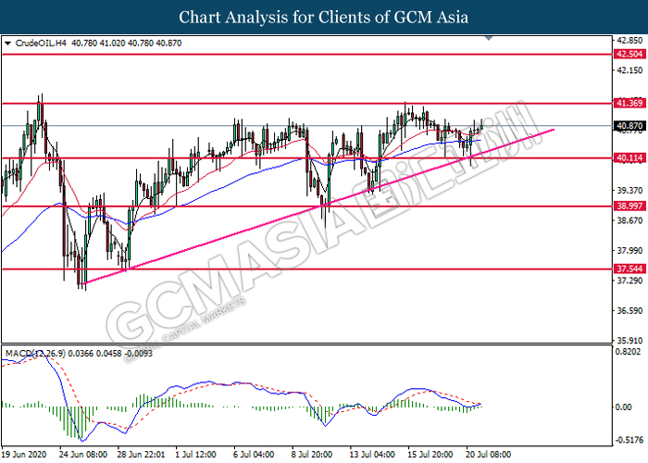Click the MACD scale value -0.5176
Viewport: 648px width, 463px height.
pos(629,440)
